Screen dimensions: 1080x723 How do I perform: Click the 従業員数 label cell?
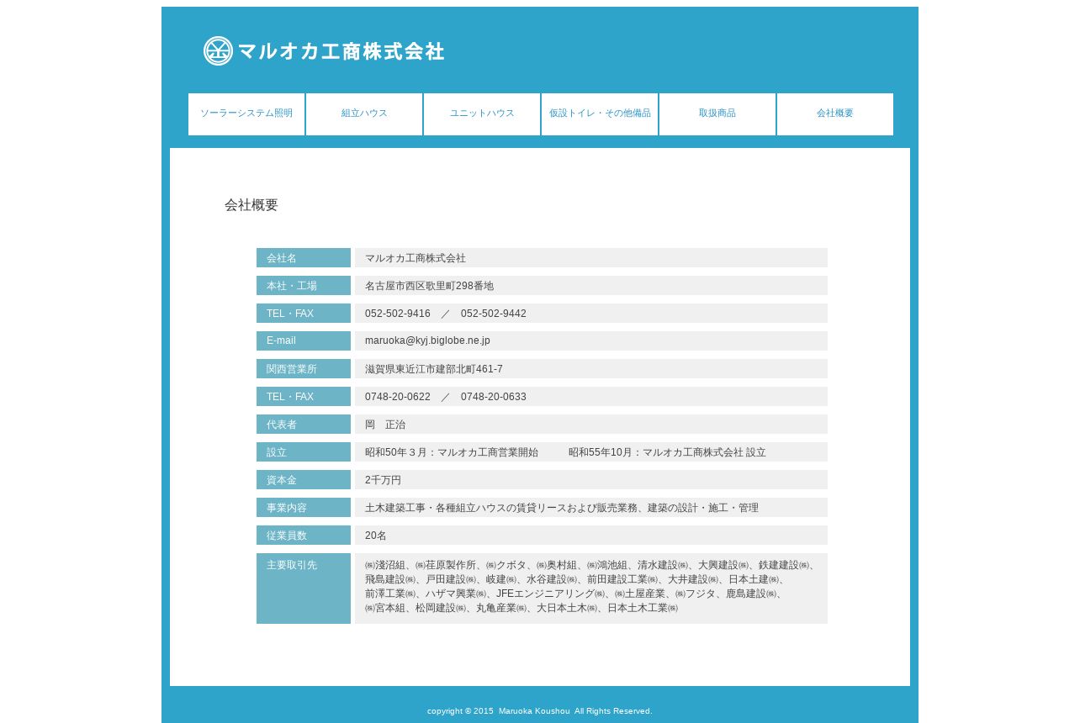click(x=304, y=536)
